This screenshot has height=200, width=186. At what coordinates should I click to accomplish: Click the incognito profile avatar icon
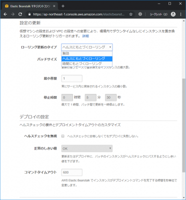point(173,14)
